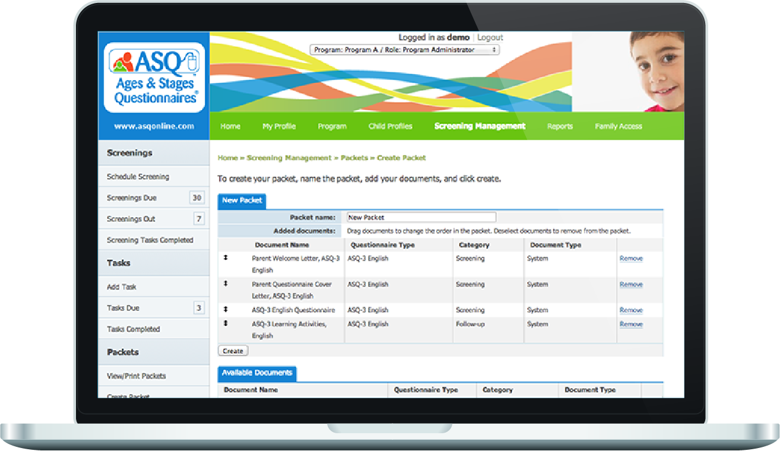Open the Reports menu
Viewport: 780px width, 451px height.
560,126
